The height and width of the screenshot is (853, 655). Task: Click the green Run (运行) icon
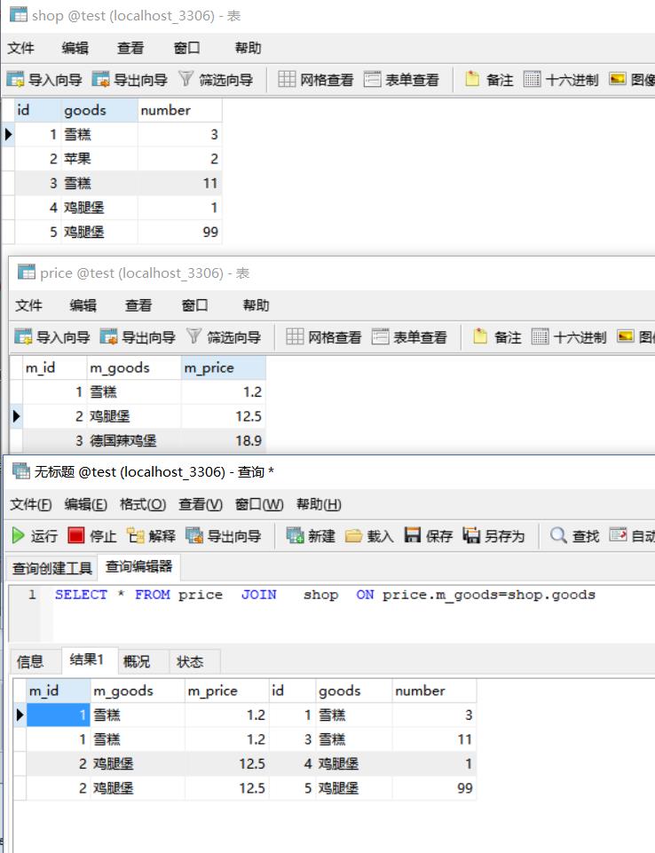point(19,535)
